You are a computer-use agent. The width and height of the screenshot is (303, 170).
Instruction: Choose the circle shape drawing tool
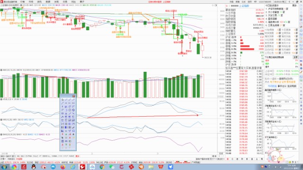click(x=70, y=110)
